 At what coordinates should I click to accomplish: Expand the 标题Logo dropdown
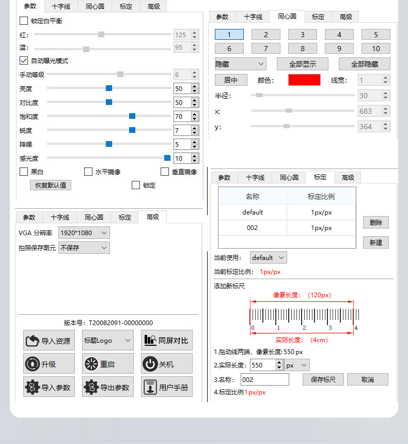108,340
